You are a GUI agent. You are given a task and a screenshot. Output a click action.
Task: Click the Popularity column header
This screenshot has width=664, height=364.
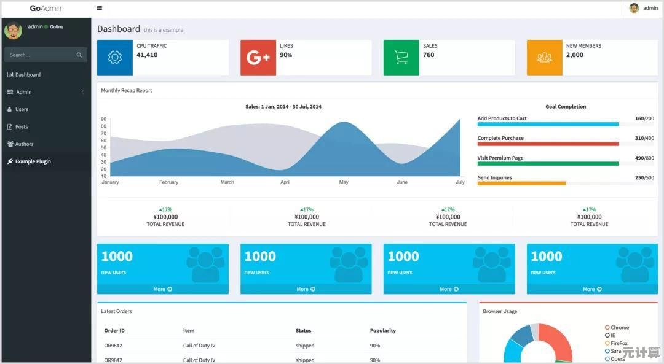pyautogui.click(x=383, y=331)
